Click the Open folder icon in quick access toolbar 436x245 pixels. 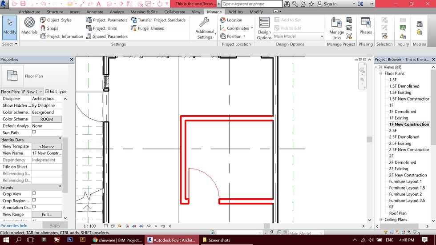coord(14,4)
